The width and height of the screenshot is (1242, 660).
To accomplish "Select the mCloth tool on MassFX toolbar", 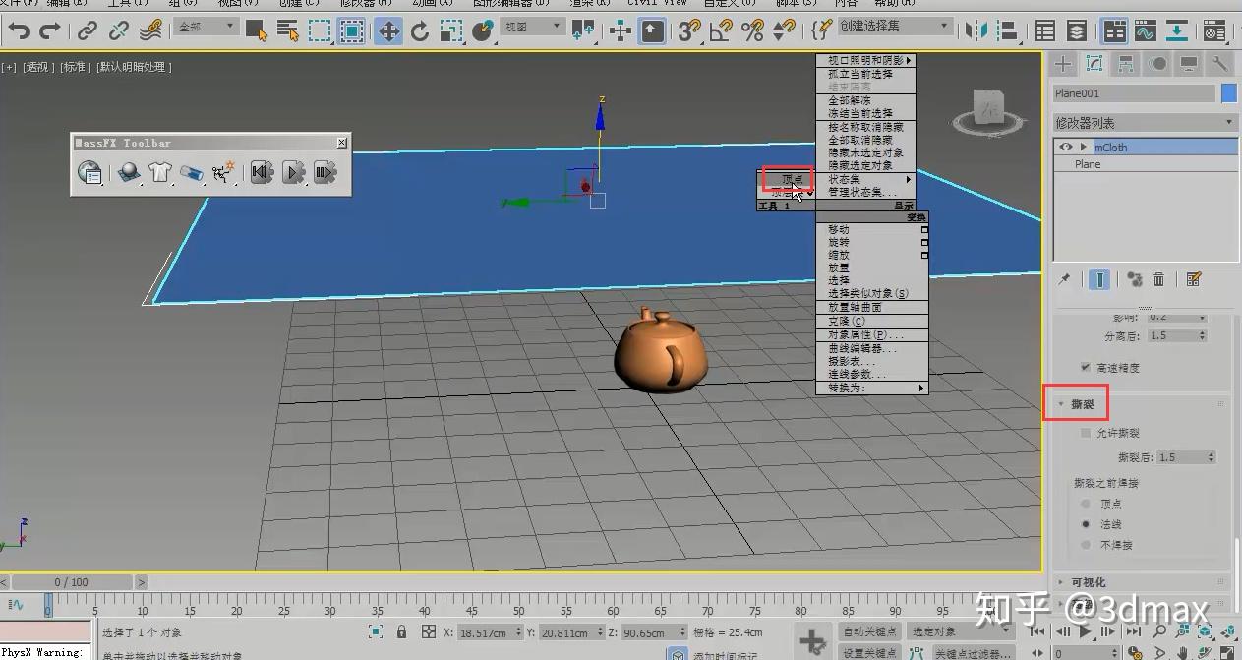I will [x=159, y=173].
